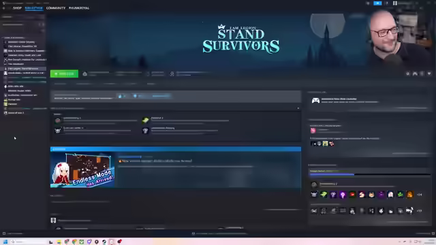Click the Steam icon in taskbar
436x245 pixels.
pyautogui.click(x=104, y=242)
